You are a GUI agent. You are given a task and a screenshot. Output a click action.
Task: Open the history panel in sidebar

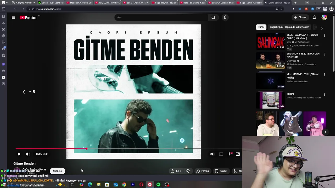tap(3, 30)
